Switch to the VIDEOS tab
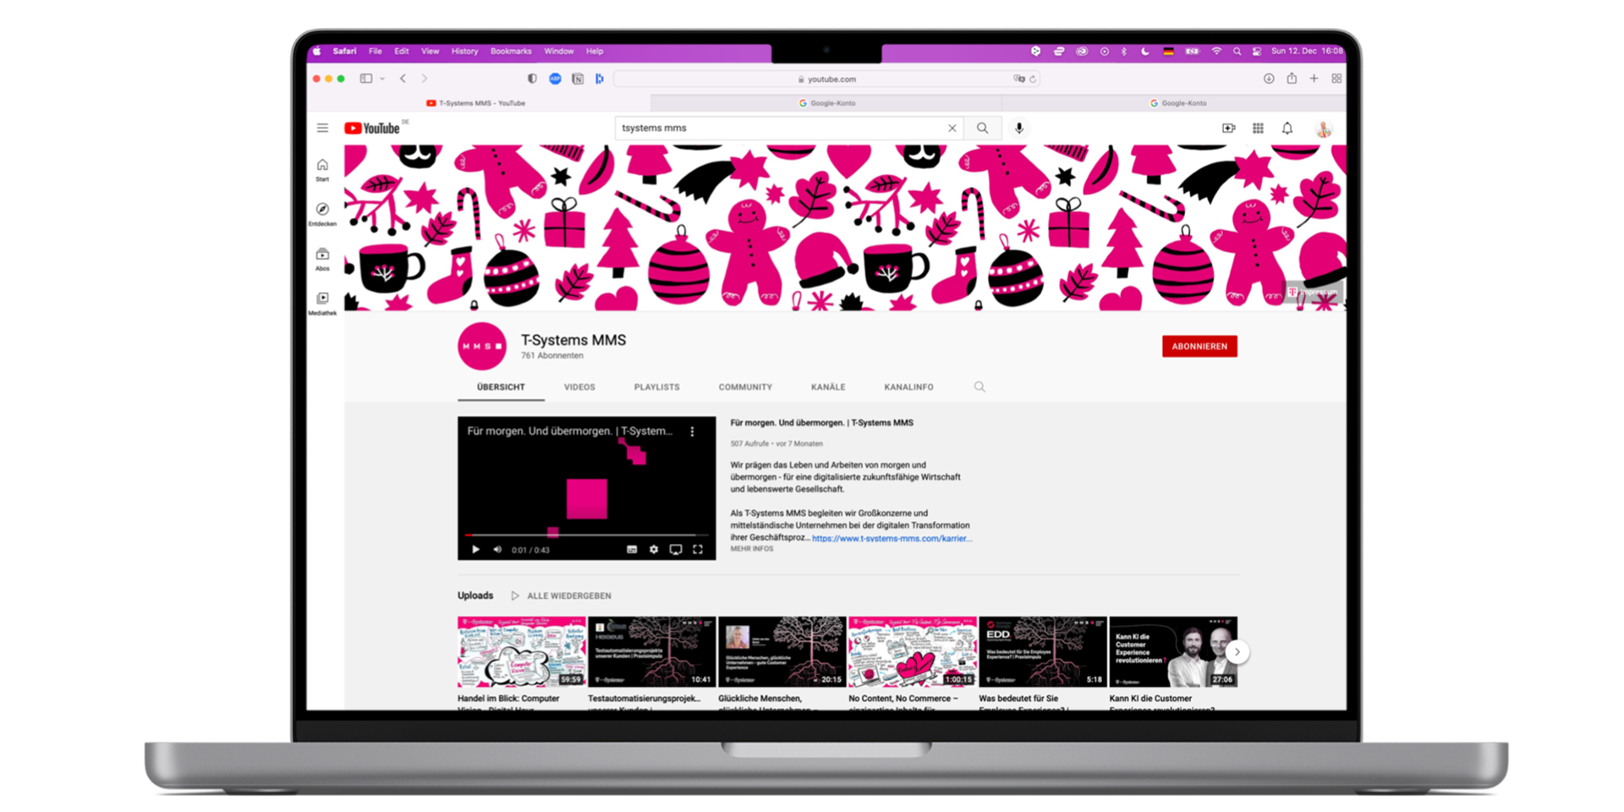Viewport: 1624px width, 812px height. click(x=579, y=387)
